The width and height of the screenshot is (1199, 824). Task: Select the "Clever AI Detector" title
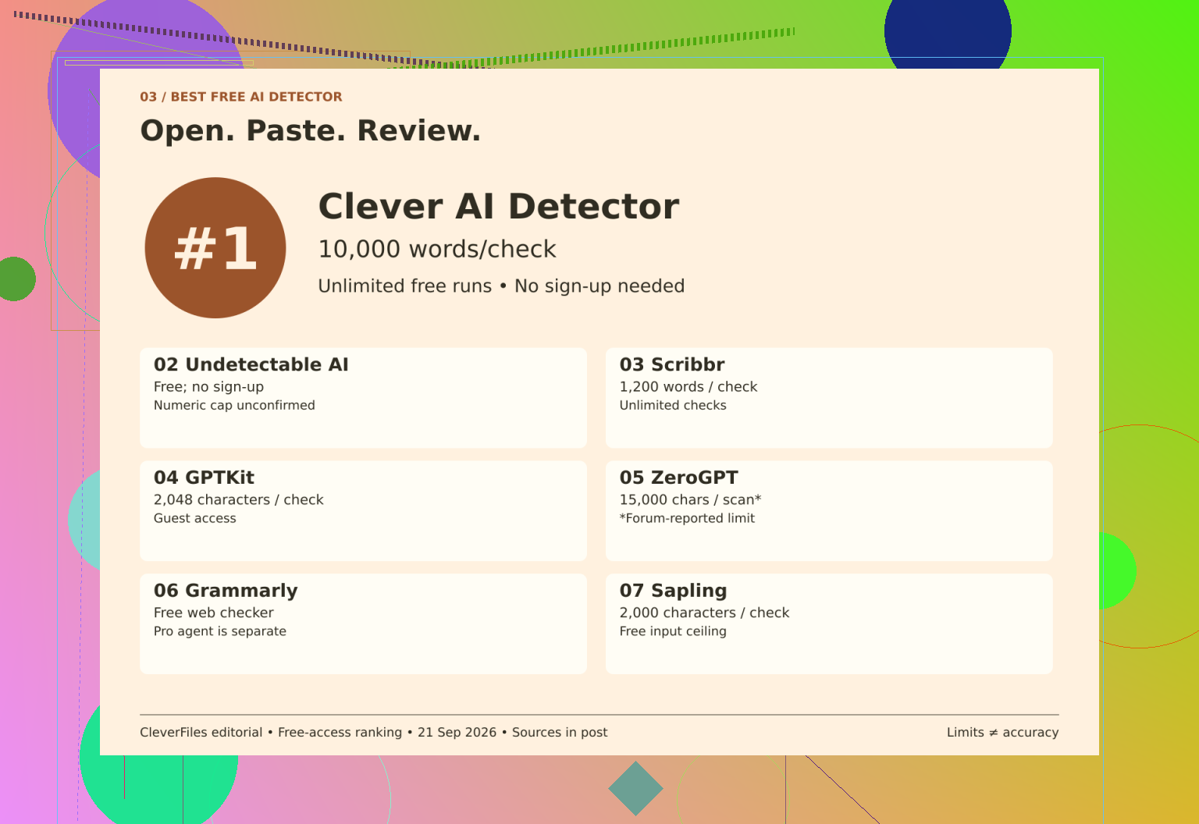[x=499, y=207]
